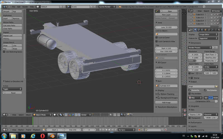This screenshot has height=139, width=223.
Task: Open the Modifiers wrench tab
Action: pyautogui.click(x=212, y=30)
